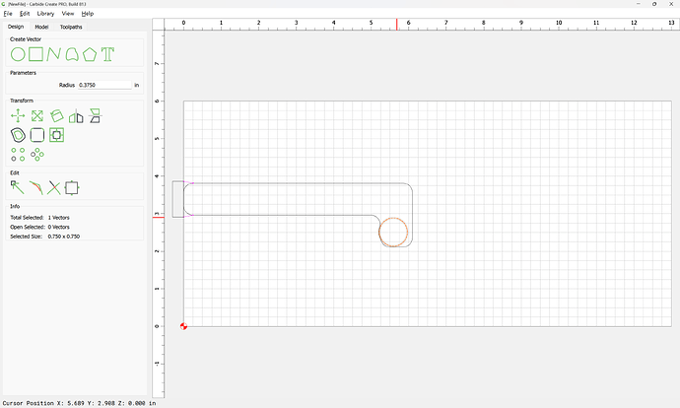680x408 pixels.
Task: Click the 'Parameters' section label
Action: [23, 73]
